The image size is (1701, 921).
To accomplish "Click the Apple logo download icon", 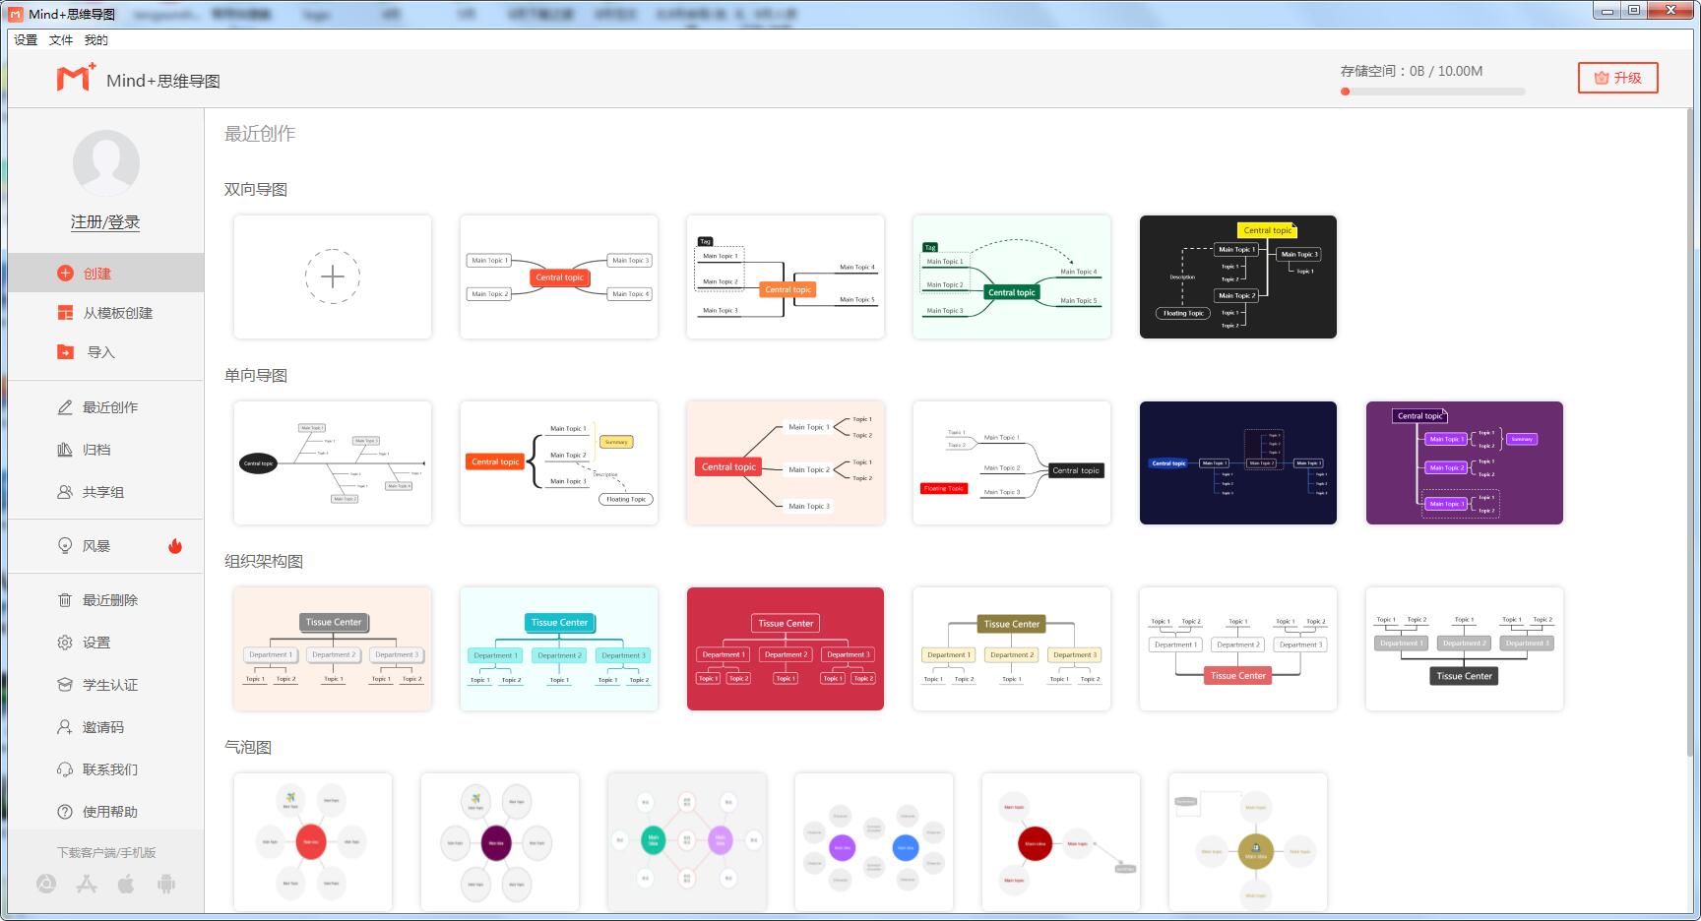I will point(126,884).
